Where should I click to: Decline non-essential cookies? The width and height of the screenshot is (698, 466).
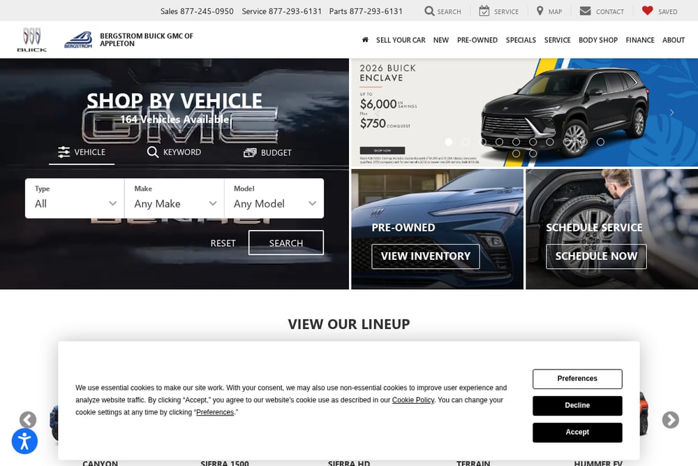tap(577, 405)
